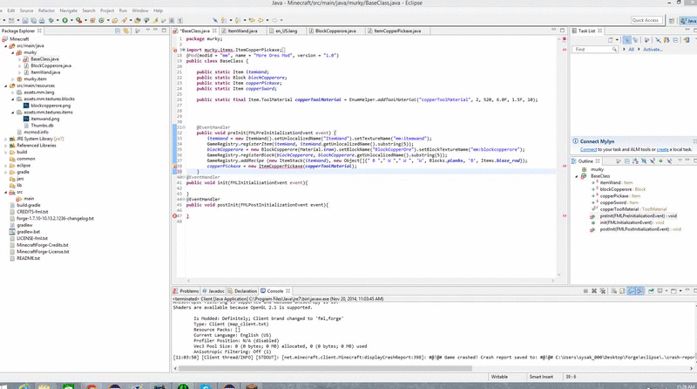Toggle Categorized view in Task List toolbar

(626, 40)
